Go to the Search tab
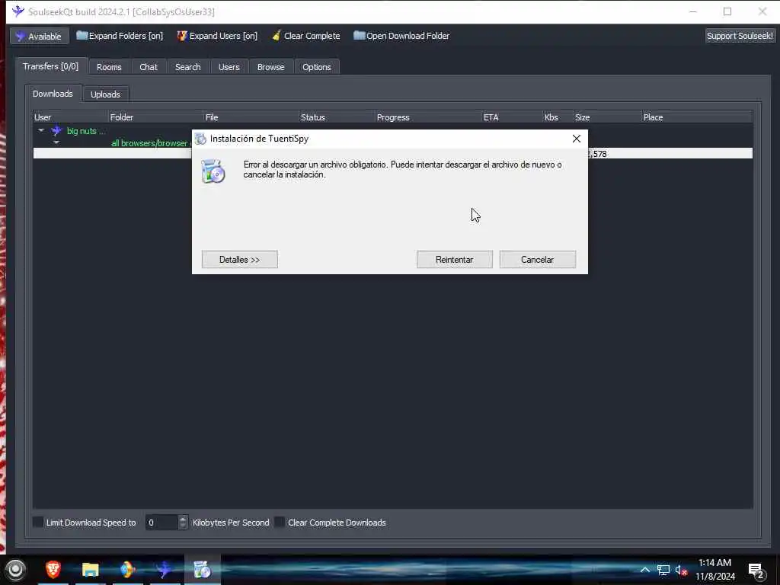This screenshot has width=780, height=585. [x=187, y=67]
